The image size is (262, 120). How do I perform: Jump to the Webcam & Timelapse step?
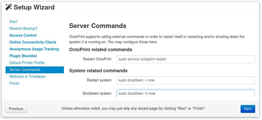[x=27, y=76]
